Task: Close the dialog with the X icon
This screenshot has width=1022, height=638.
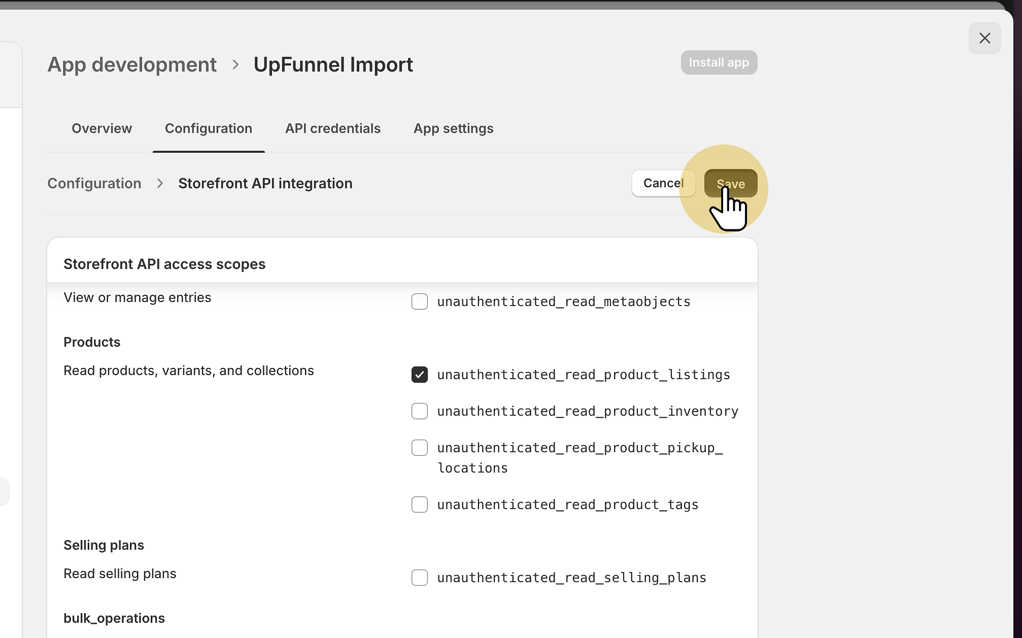Action: [x=984, y=38]
